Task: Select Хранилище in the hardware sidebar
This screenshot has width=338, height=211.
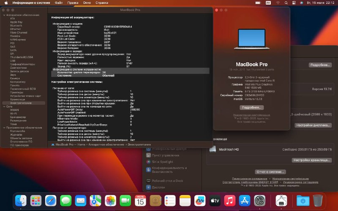Action: click(x=17, y=99)
